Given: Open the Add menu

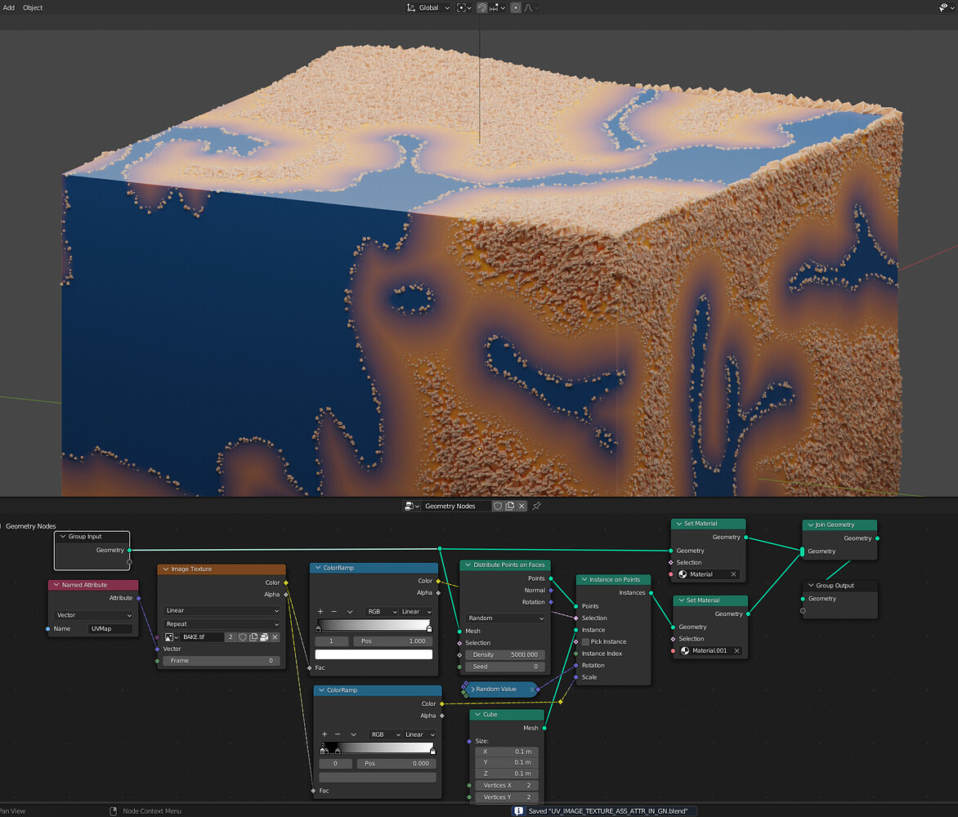Looking at the screenshot, I should [8, 8].
